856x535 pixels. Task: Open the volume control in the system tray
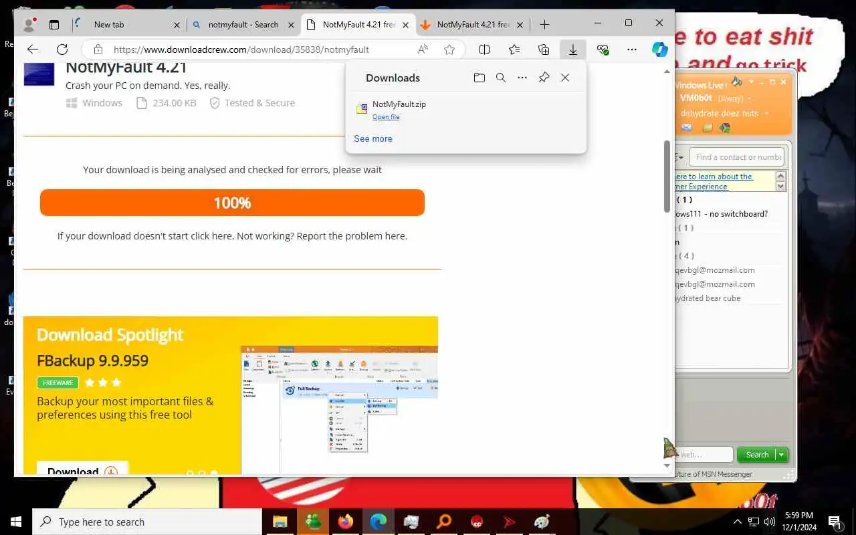coord(770,522)
